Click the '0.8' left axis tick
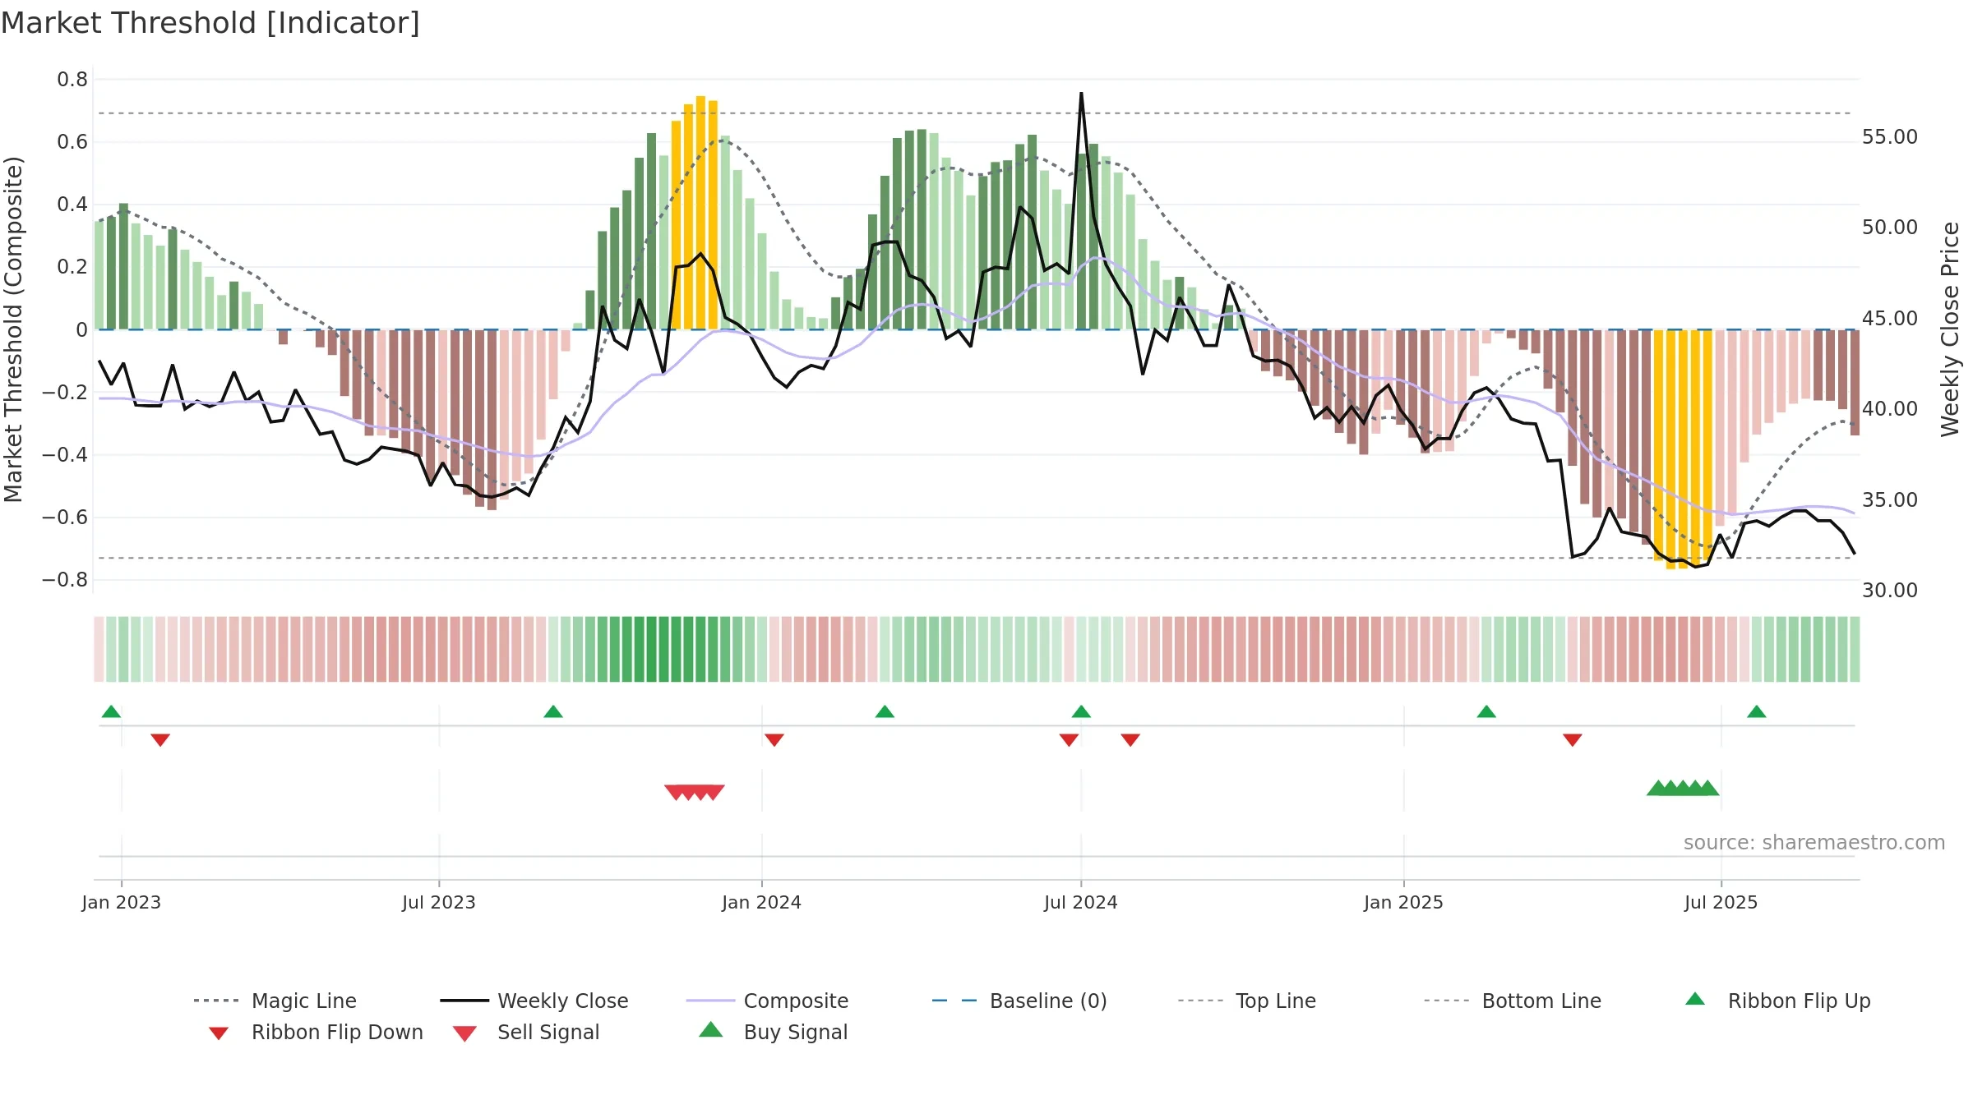 click(72, 80)
